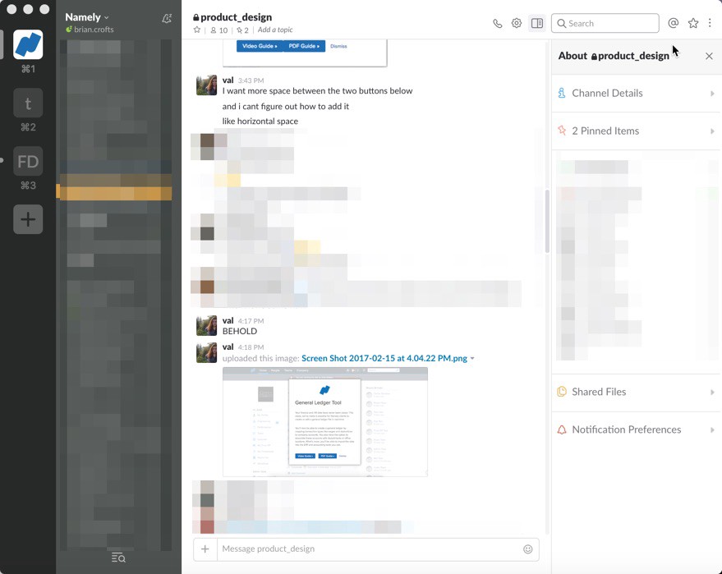View the 10 channel members
This screenshot has width=722, height=574.
point(219,30)
